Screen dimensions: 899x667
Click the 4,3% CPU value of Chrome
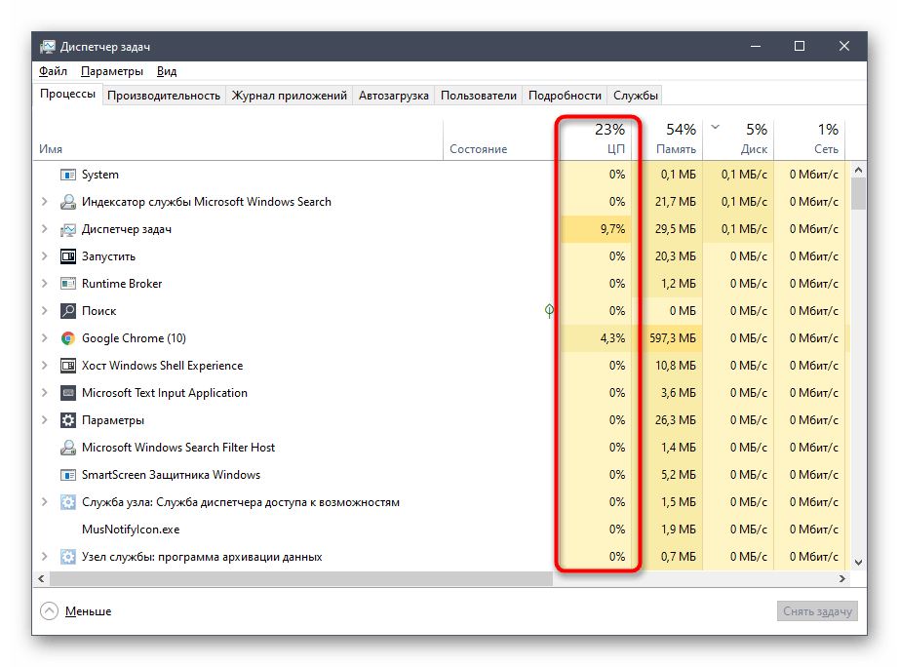(x=612, y=338)
